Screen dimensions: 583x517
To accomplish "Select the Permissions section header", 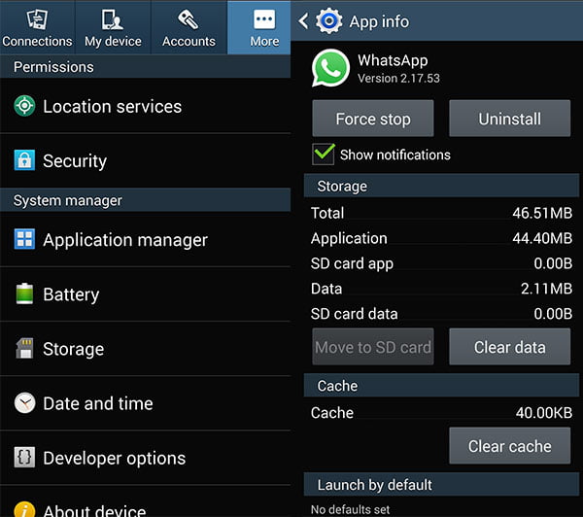I will click(146, 67).
